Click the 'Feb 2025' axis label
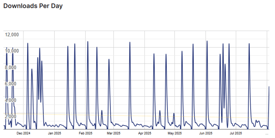 (x=85, y=134)
